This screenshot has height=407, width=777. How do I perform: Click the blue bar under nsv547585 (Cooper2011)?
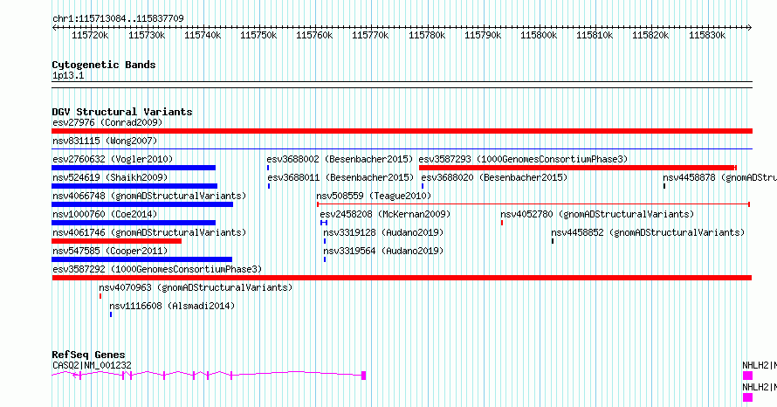click(x=141, y=259)
